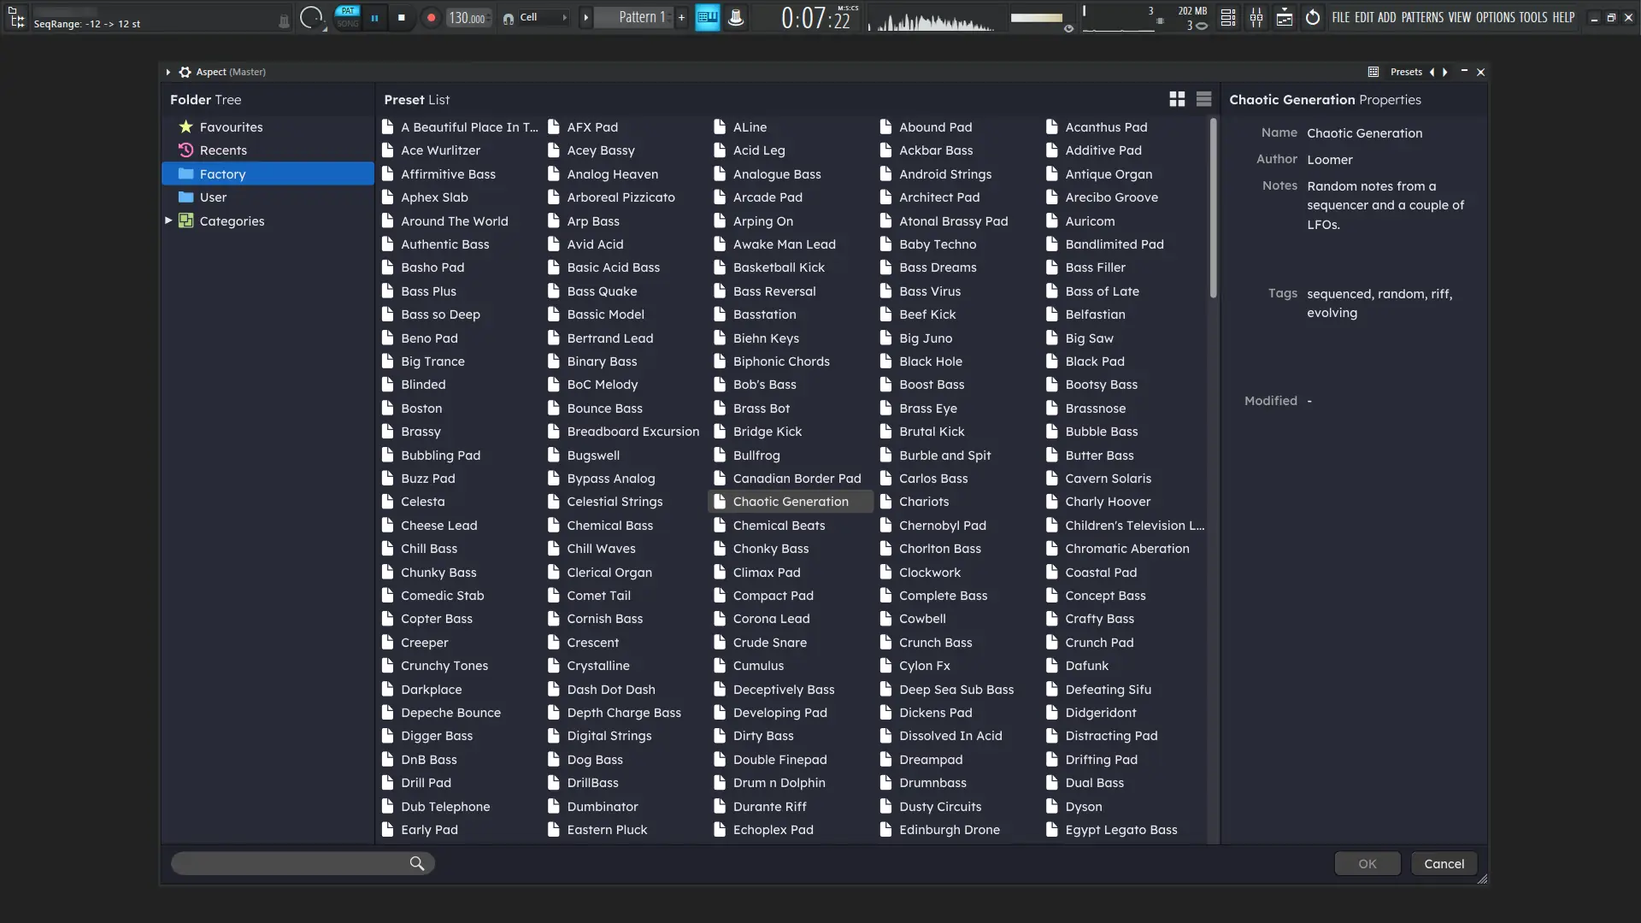This screenshot has height=923, width=1641.
Task: Open the PATTERNS menu
Action: tap(1422, 17)
